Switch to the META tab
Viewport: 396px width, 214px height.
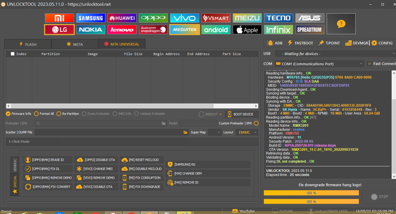pyautogui.click(x=75, y=44)
